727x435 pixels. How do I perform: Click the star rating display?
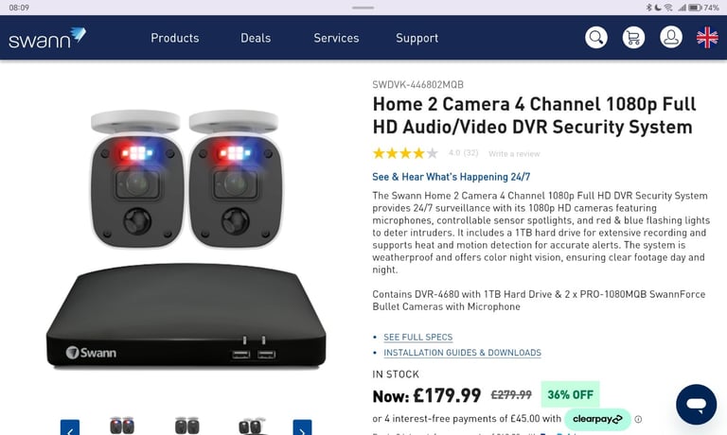point(405,153)
